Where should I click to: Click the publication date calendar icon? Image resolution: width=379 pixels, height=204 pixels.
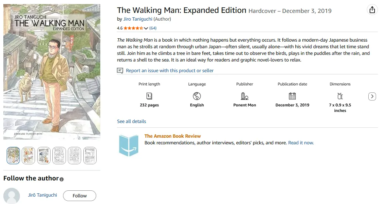click(x=292, y=96)
